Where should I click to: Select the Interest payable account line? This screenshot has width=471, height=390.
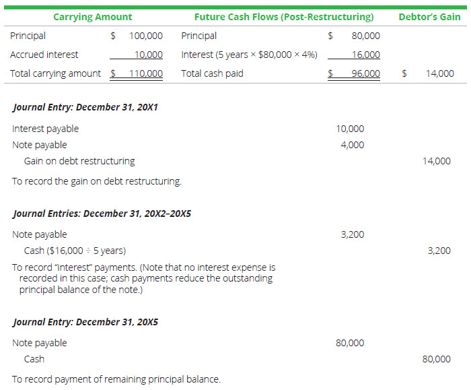46,129
